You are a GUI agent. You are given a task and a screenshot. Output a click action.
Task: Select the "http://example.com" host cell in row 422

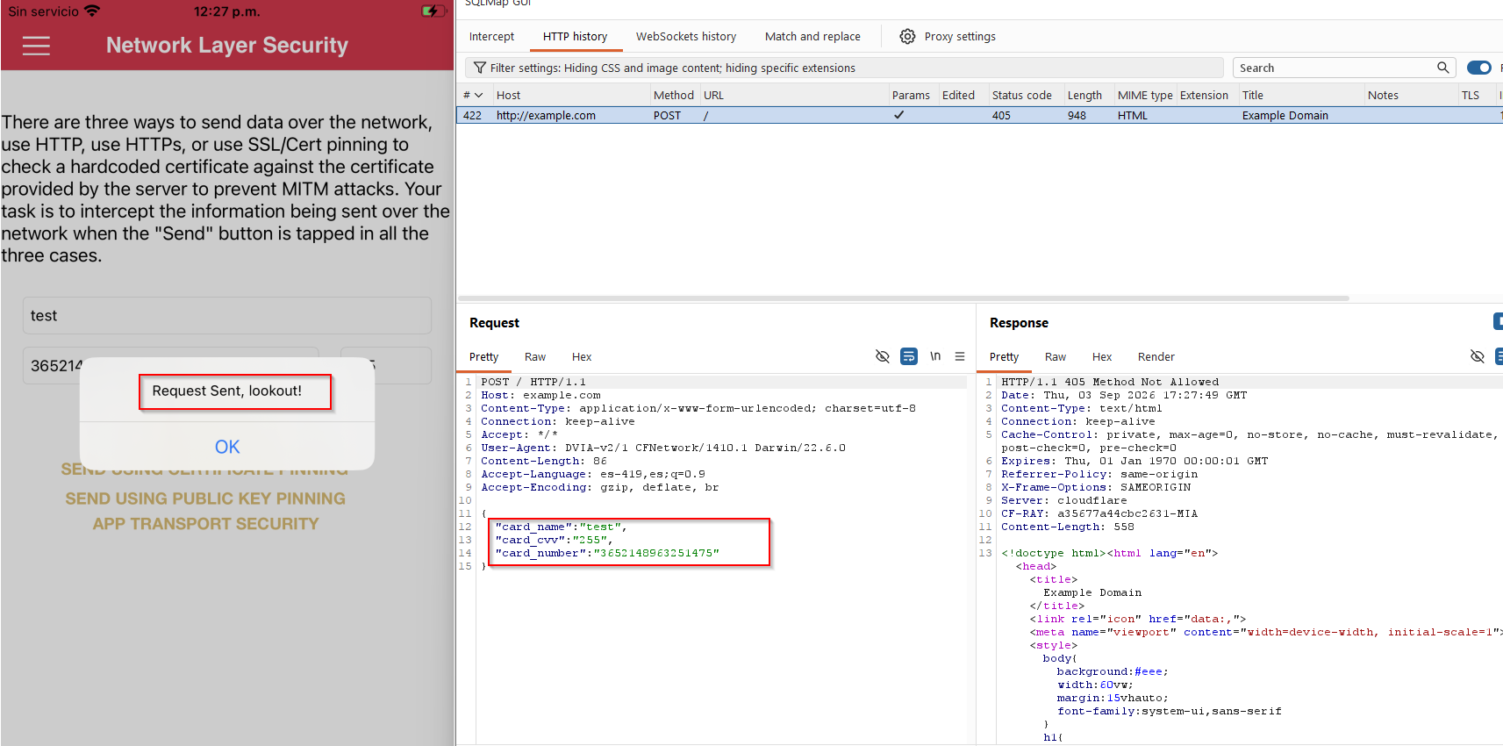point(546,115)
